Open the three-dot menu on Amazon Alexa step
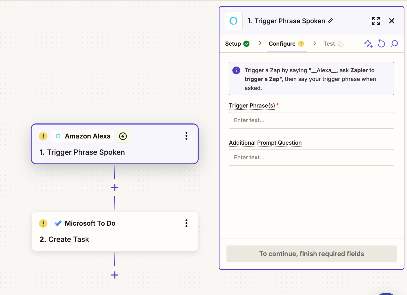 point(186,136)
